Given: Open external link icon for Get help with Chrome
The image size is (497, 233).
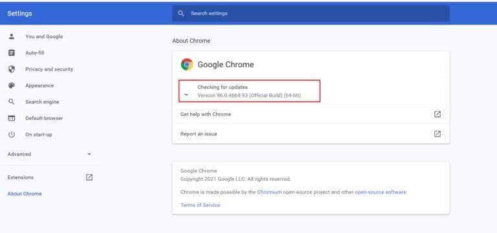Looking at the screenshot, I should point(437,114).
